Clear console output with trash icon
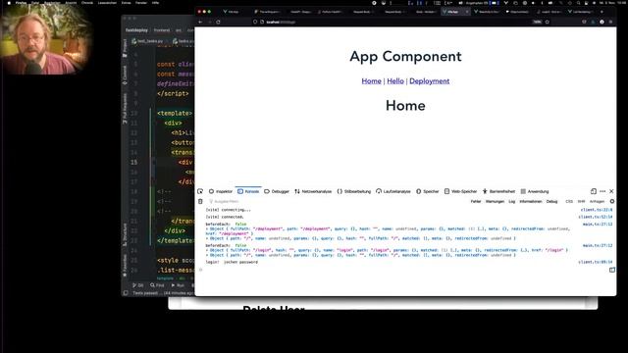The width and height of the screenshot is (628, 353). 200,201
